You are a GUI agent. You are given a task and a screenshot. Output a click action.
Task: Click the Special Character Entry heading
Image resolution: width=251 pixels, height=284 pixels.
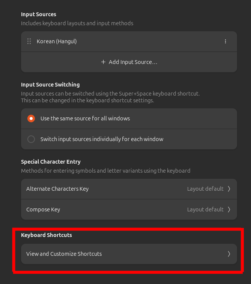(51, 162)
